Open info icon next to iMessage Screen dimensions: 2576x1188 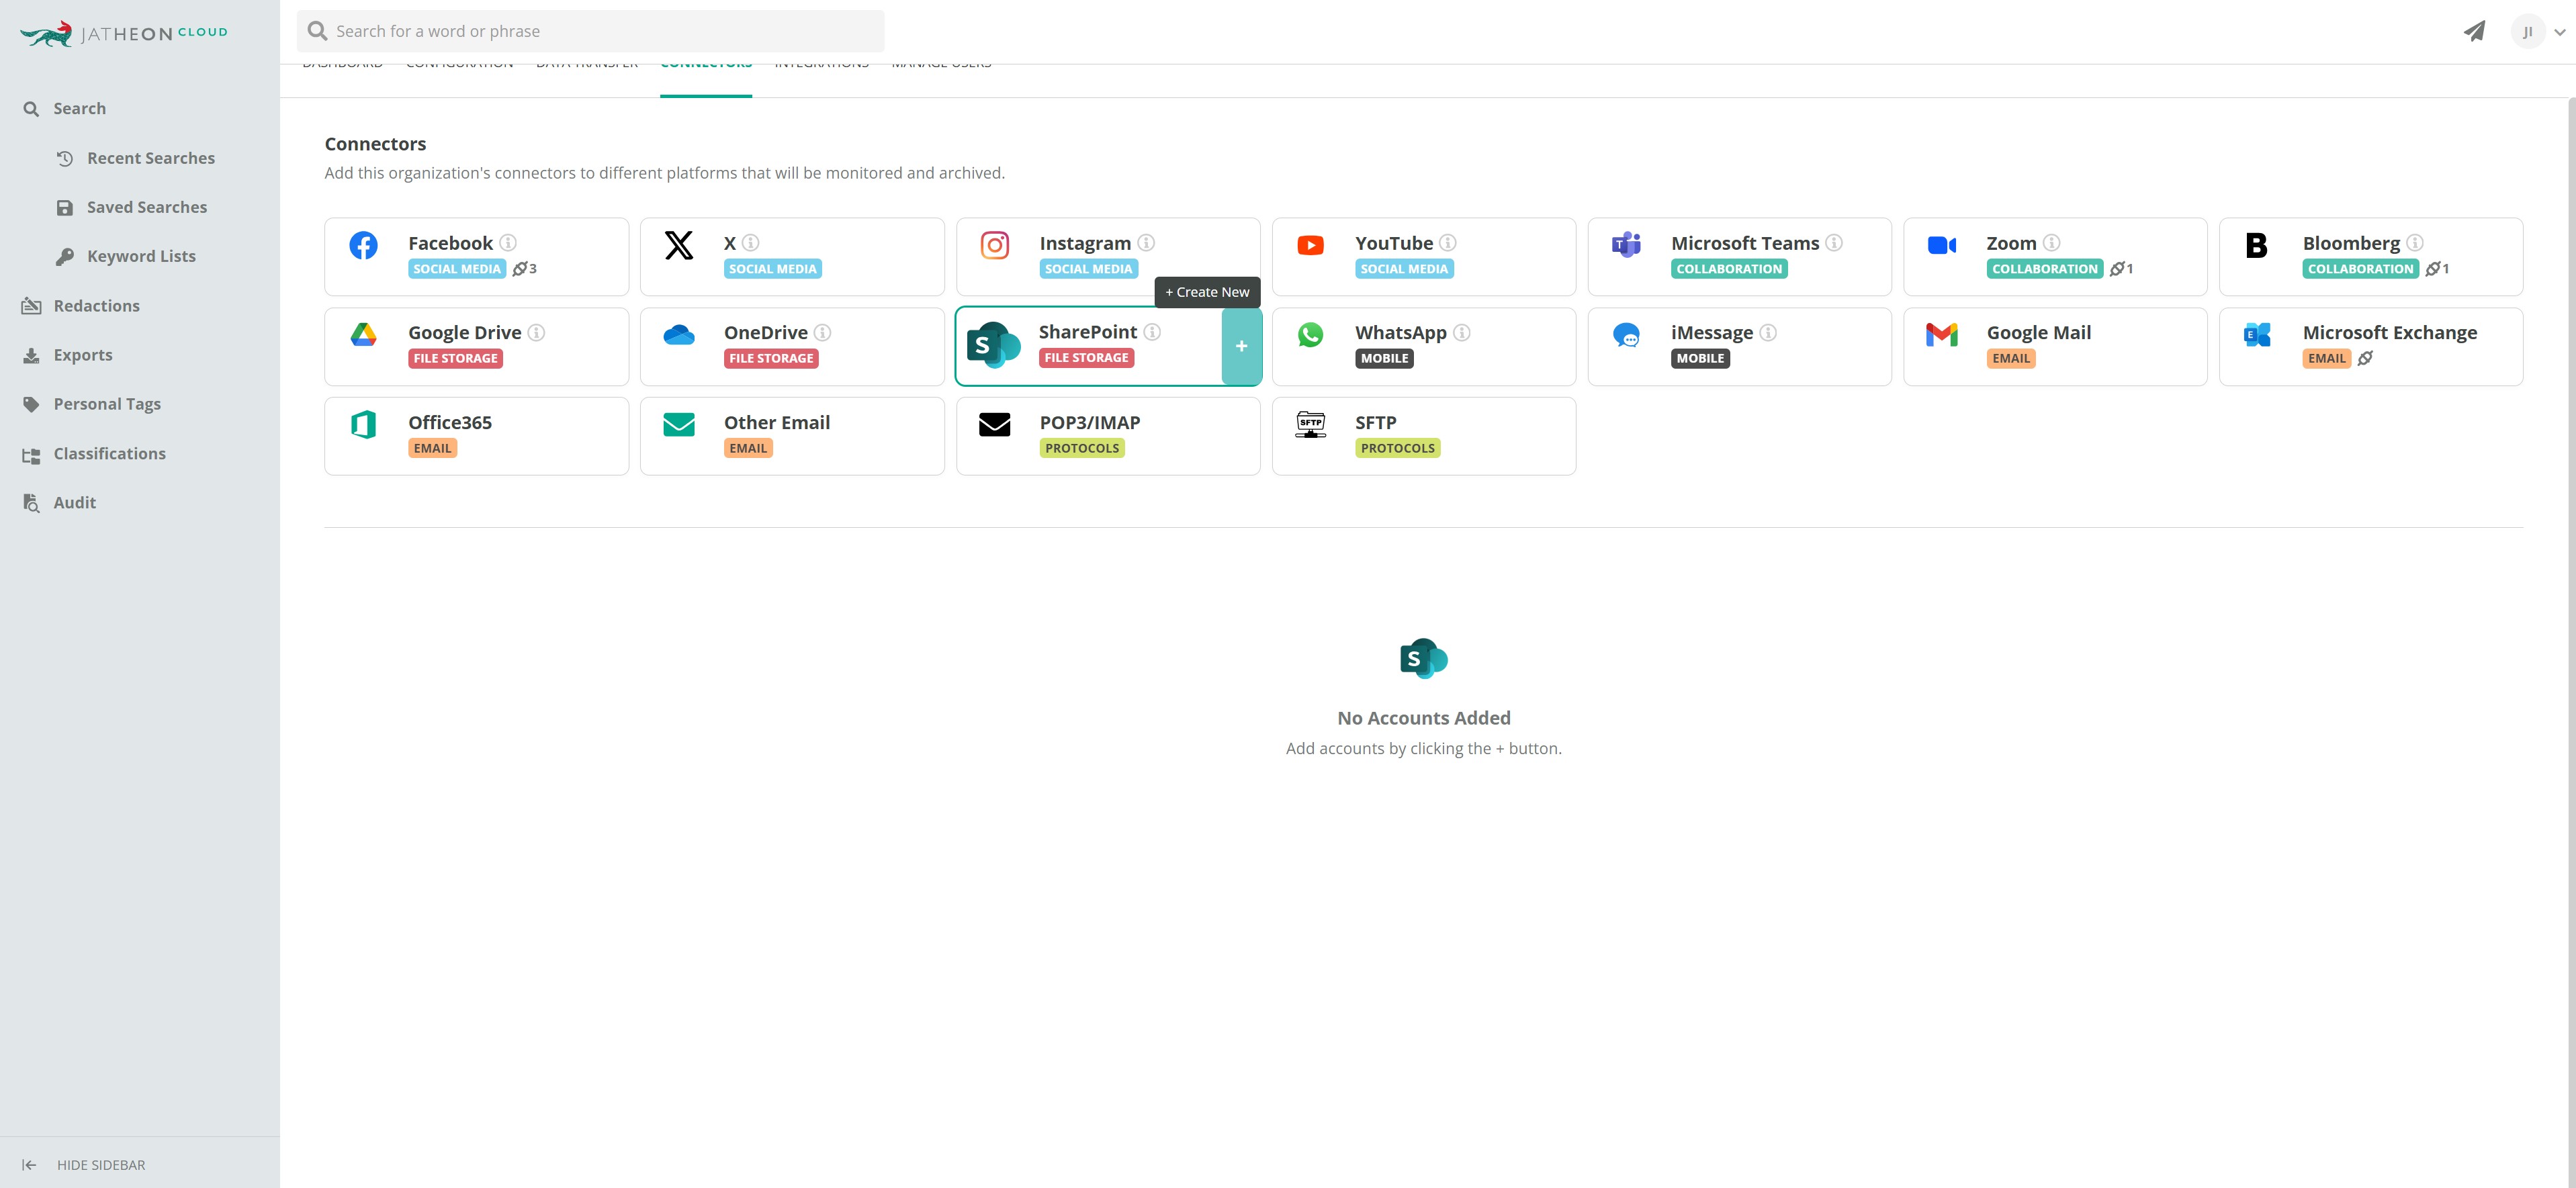click(1768, 333)
